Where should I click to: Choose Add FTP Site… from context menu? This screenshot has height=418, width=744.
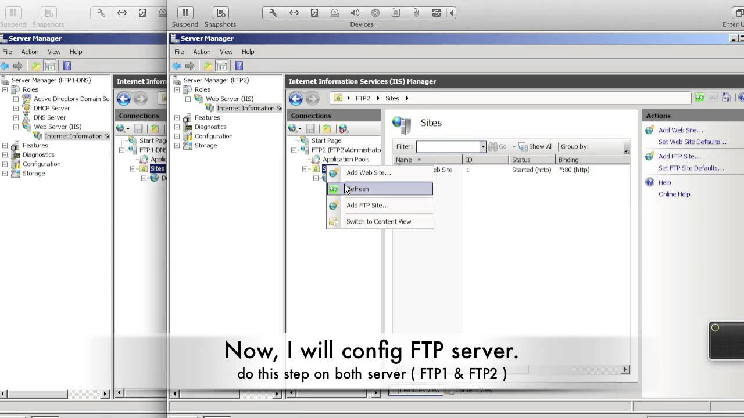[x=380, y=205]
